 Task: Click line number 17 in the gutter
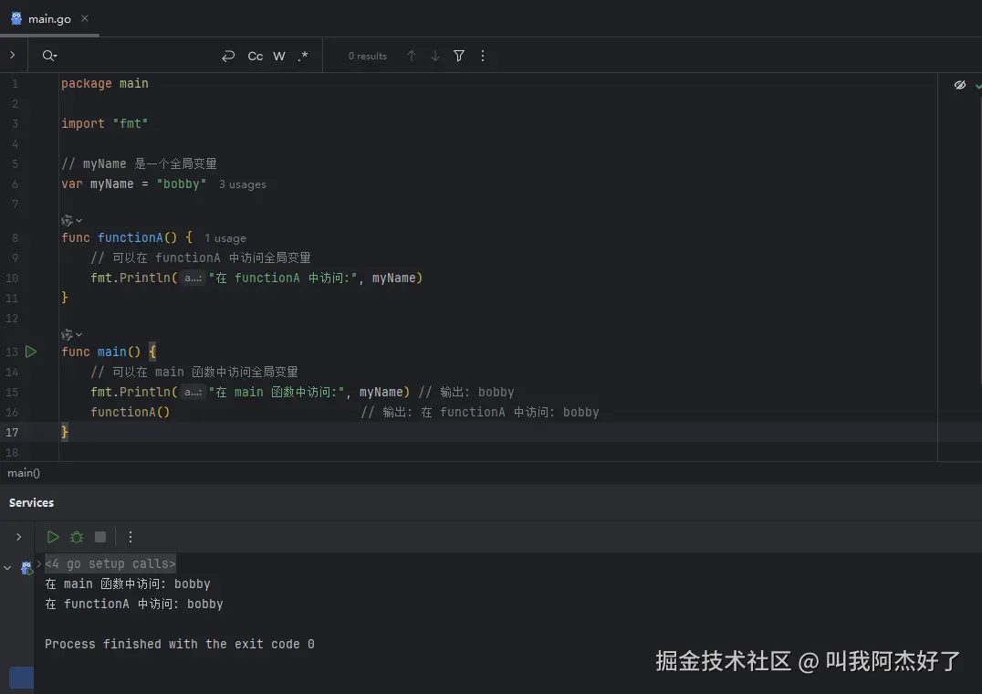[12, 432]
